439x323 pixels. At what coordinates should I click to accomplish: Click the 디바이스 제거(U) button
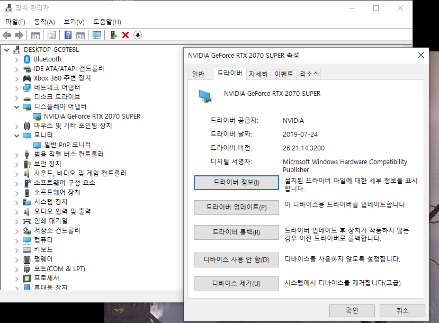tap(236, 283)
